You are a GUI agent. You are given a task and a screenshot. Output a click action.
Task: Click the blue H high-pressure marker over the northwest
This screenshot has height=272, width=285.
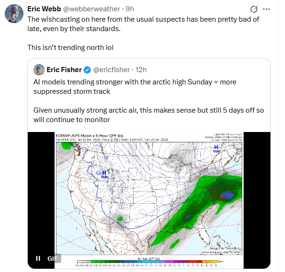pos(104,173)
